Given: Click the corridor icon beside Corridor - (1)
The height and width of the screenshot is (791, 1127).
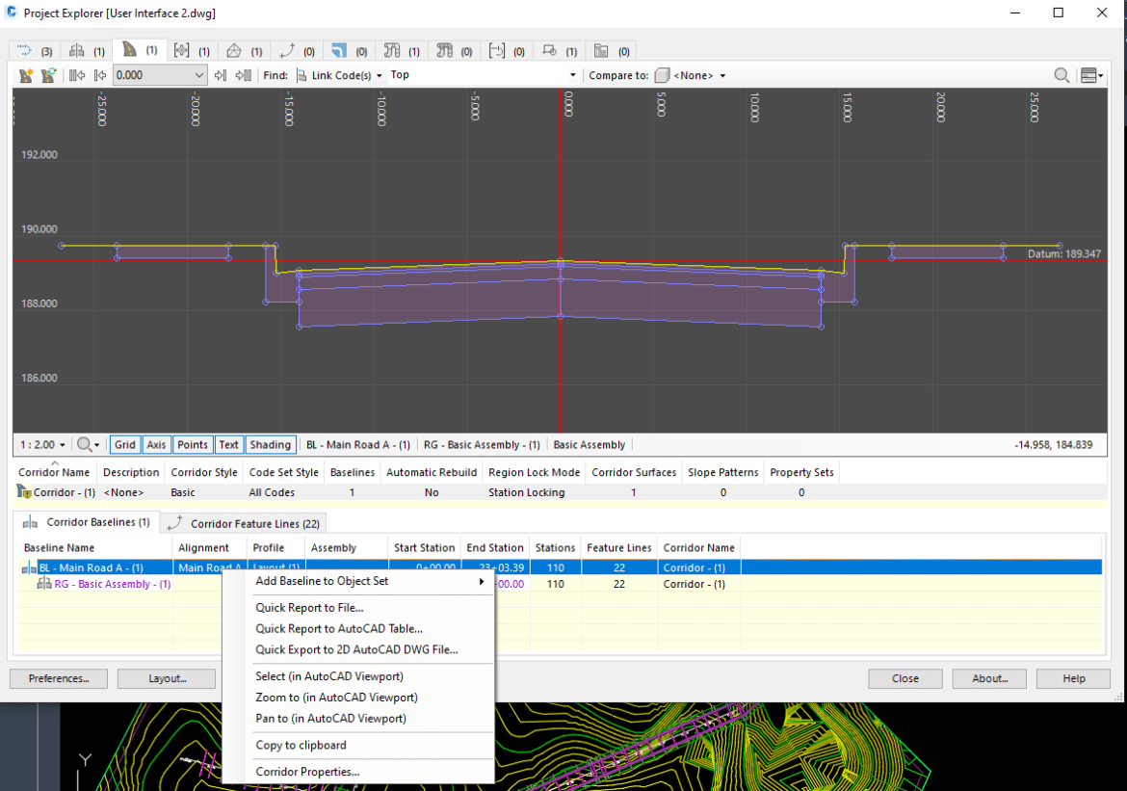Looking at the screenshot, I should click(x=21, y=491).
